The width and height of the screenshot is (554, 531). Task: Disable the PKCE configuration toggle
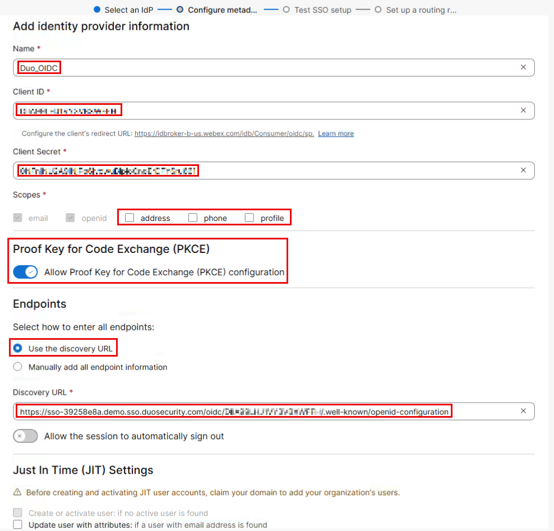click(25, 272)
